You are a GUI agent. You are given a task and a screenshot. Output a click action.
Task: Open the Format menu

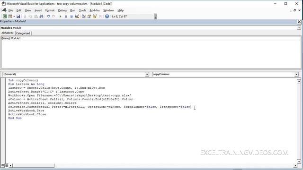pos(50,10)
